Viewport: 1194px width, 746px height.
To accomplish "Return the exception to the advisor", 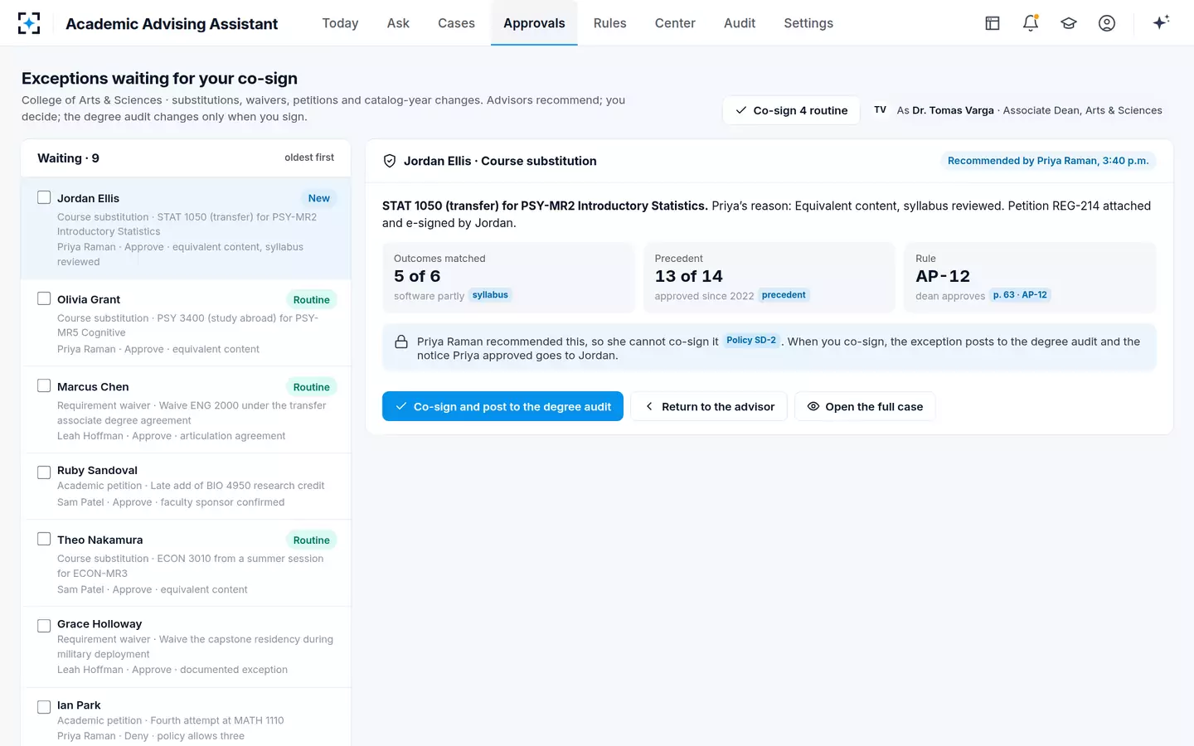I will pos(709,406).
